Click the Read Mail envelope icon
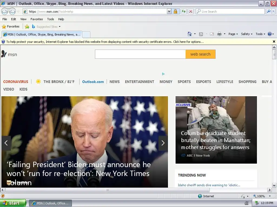Image resolution: width=277 pixels, height=207 pixels. [212, 34]
